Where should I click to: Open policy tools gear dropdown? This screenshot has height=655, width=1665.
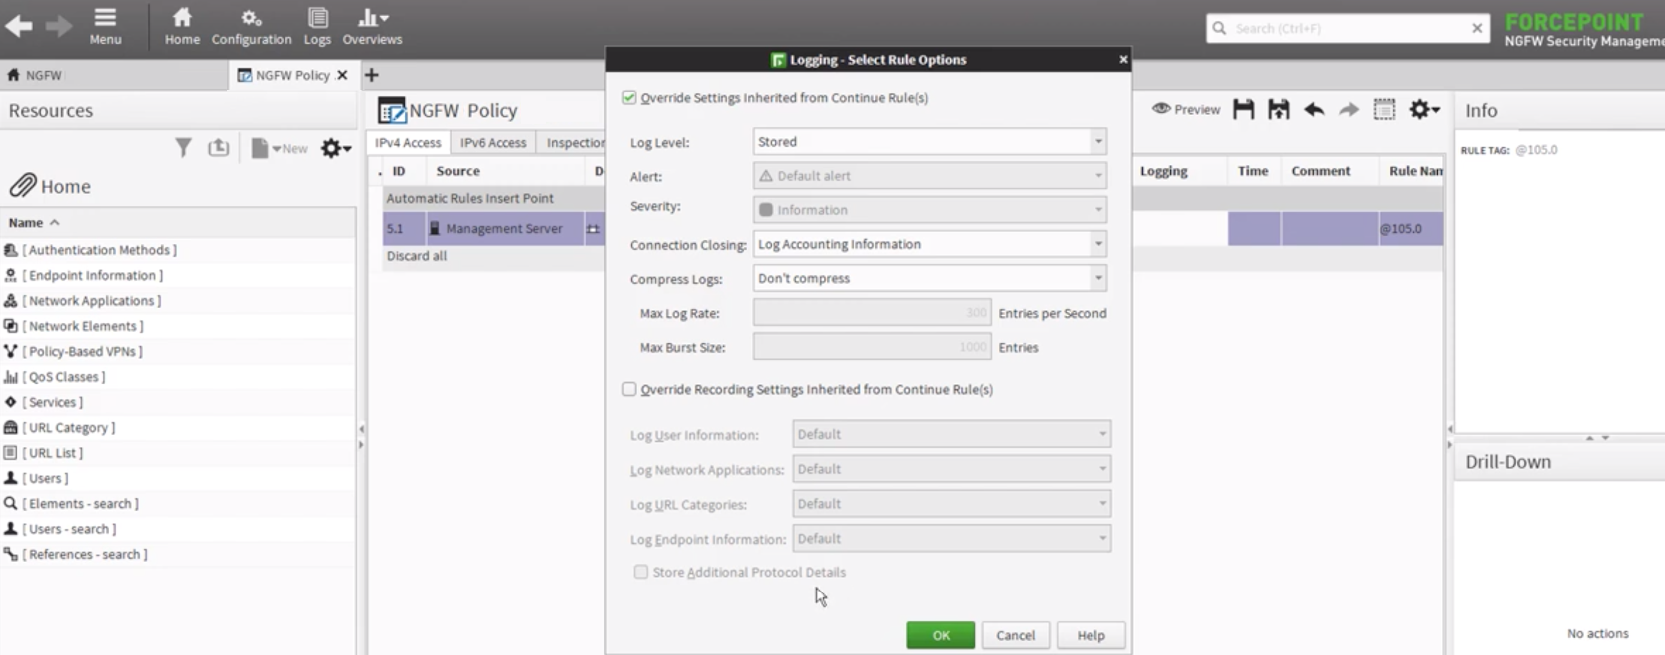(x=1425, y=109)
